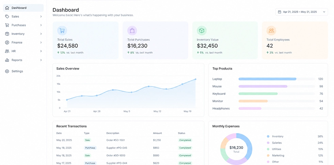Screen dimensions: 334x165
Task: Click the Settings gear icon
Action: pos(7,71)
